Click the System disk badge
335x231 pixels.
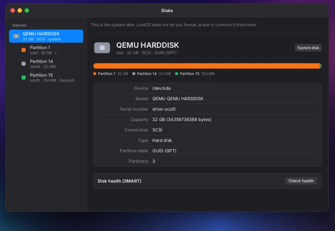coord(308,48)
